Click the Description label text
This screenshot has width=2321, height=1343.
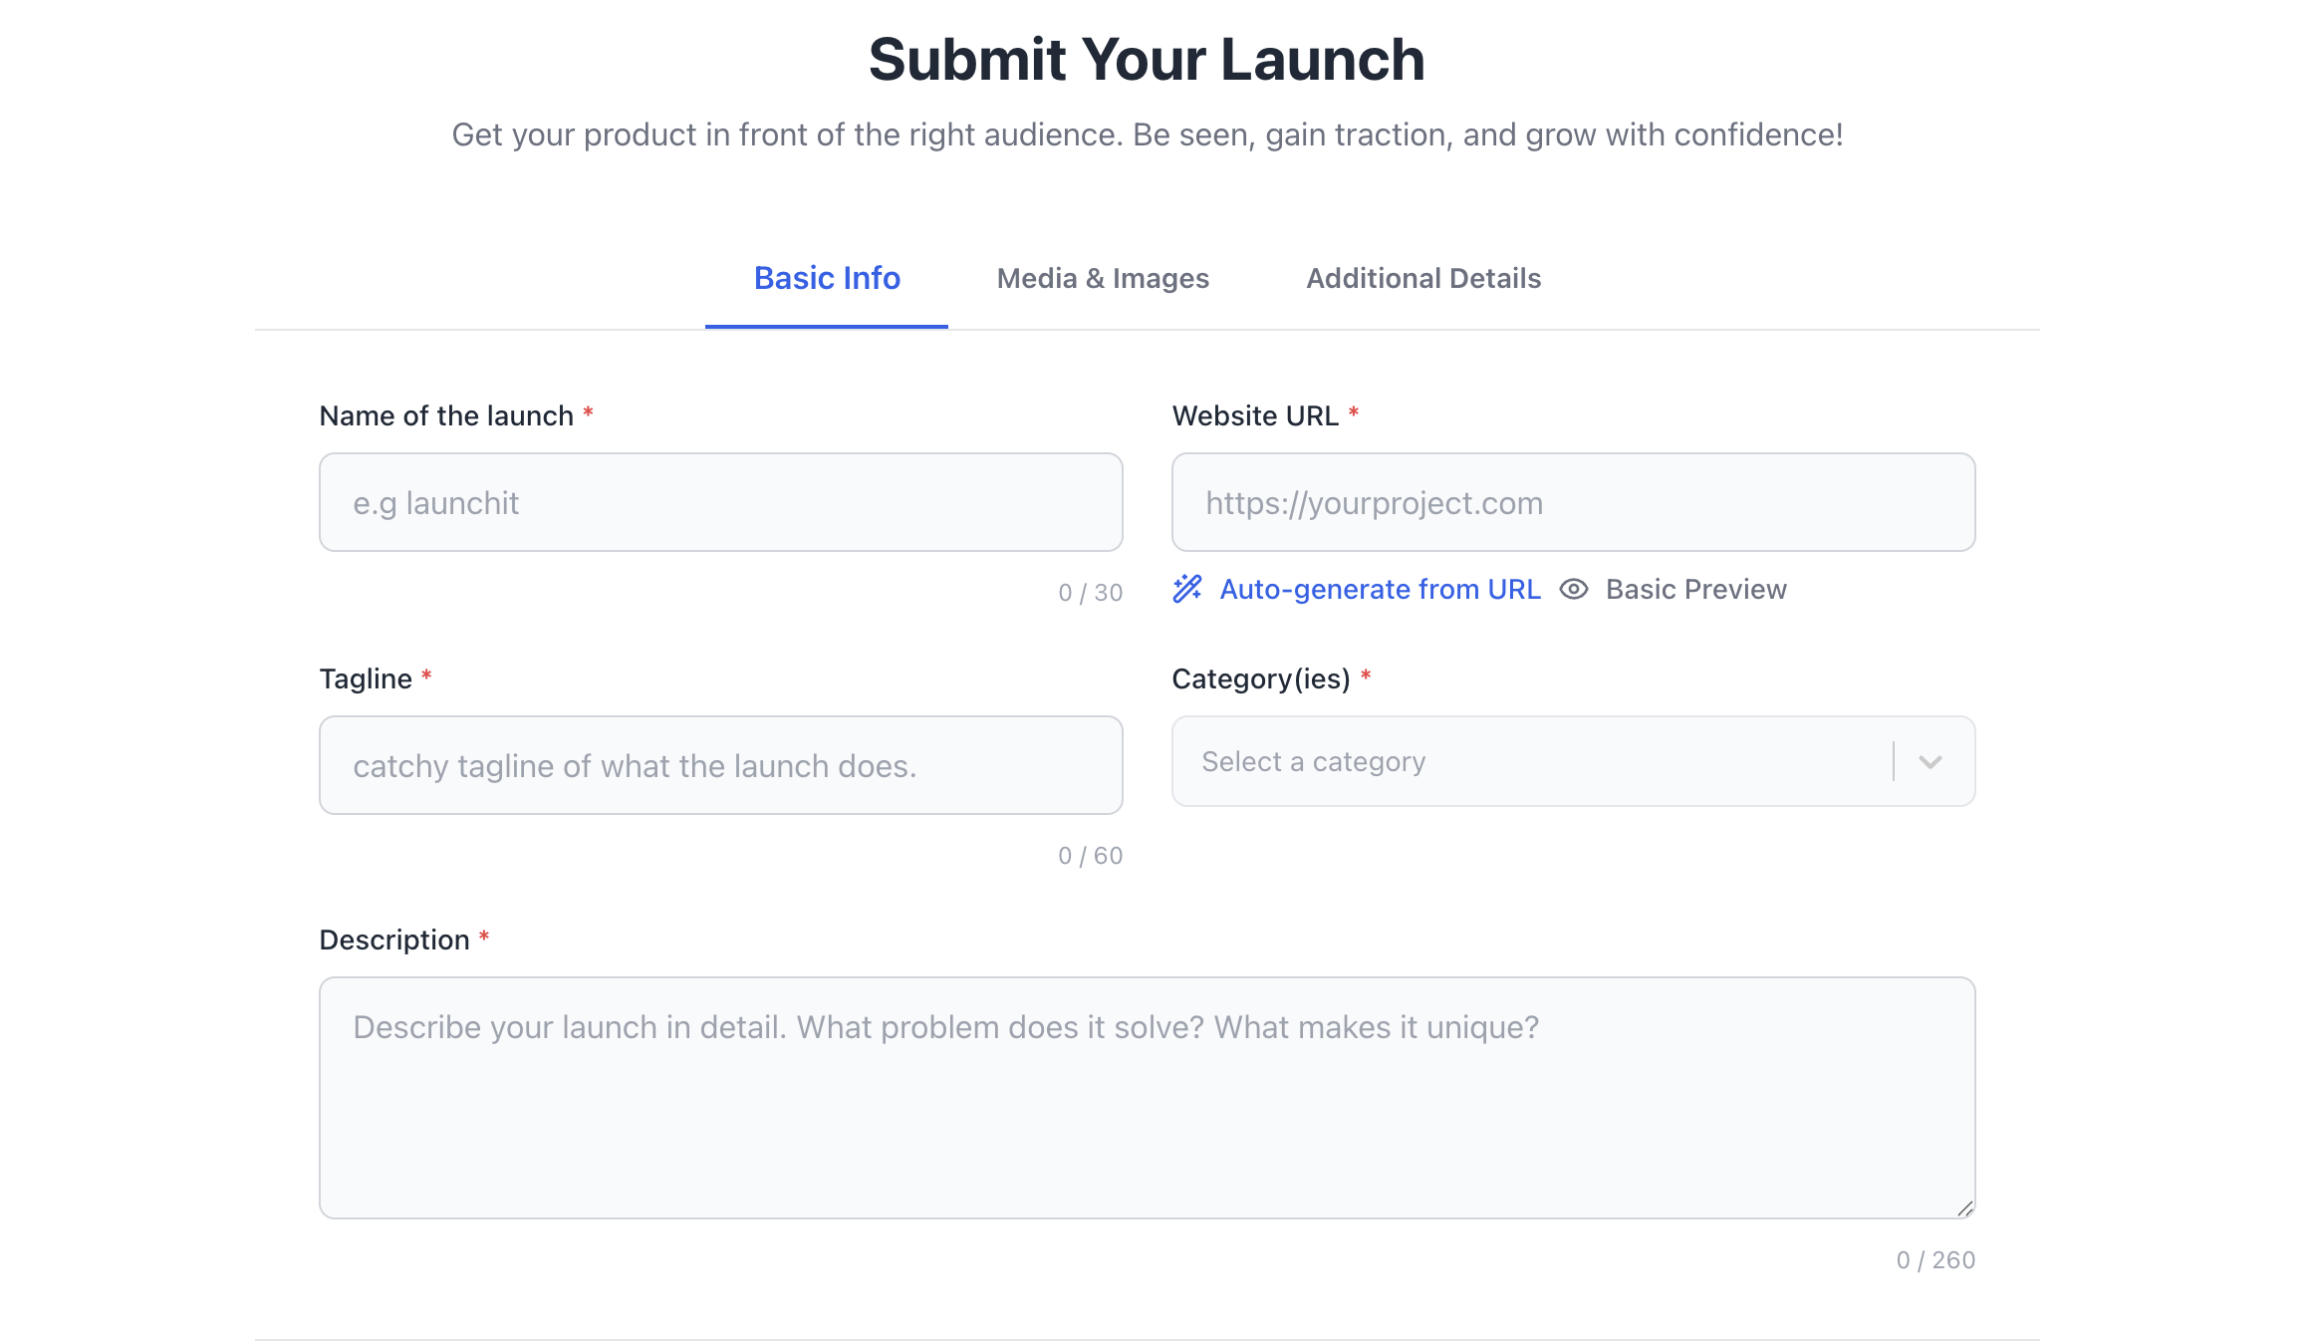click(x=393, y=940)
